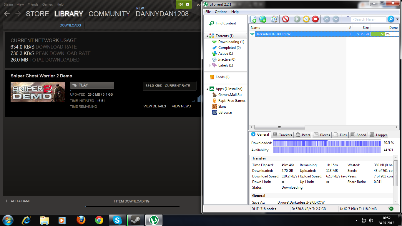Switch to the Logger tab

pos(378,135)
